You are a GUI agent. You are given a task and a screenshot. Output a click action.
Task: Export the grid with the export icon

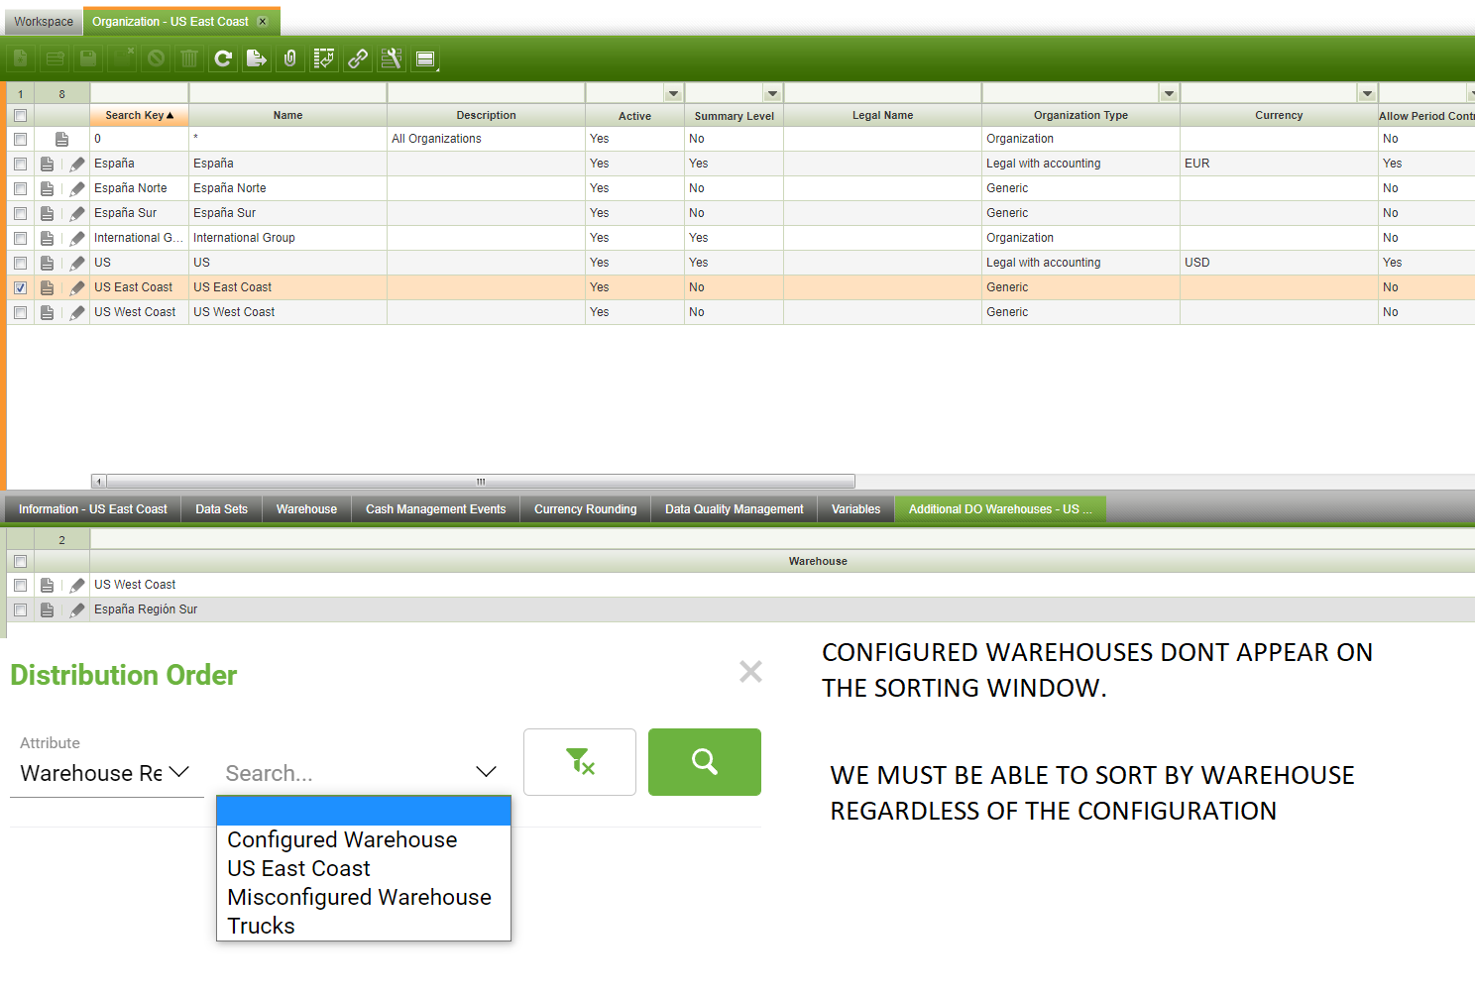pos(257,58)
